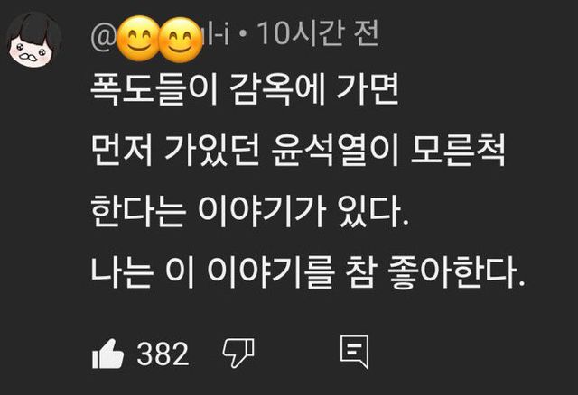This screenshot has height=395, width=578.
Task: Click the first smiling emoji in username
Action: coord(139,39)
